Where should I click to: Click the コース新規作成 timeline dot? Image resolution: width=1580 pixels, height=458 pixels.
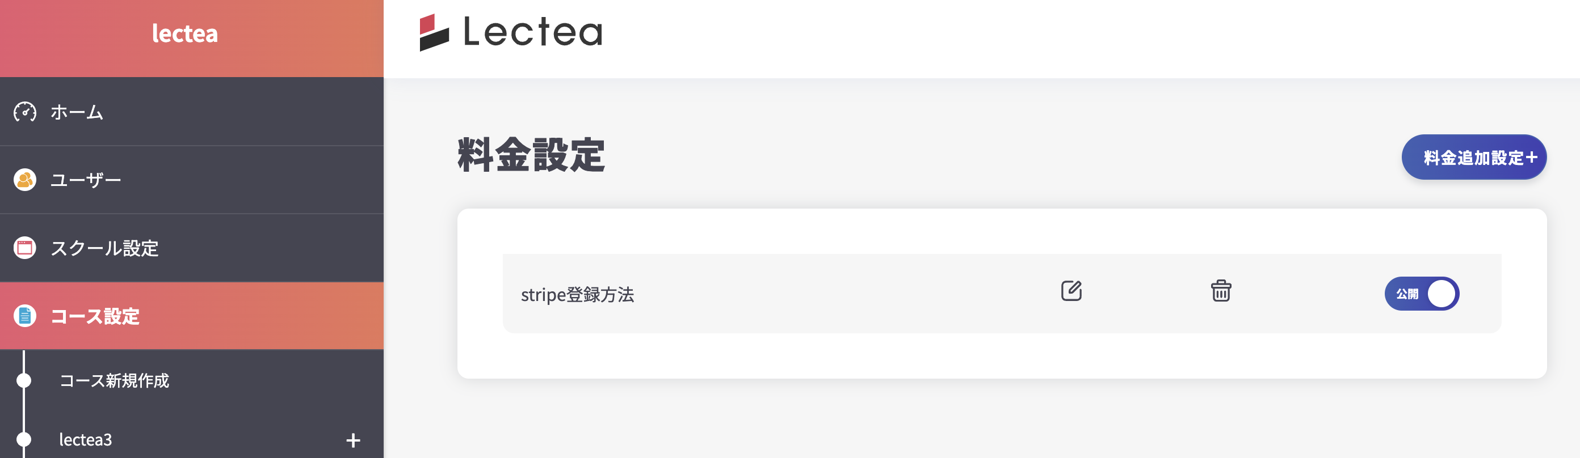click(24, 381)
